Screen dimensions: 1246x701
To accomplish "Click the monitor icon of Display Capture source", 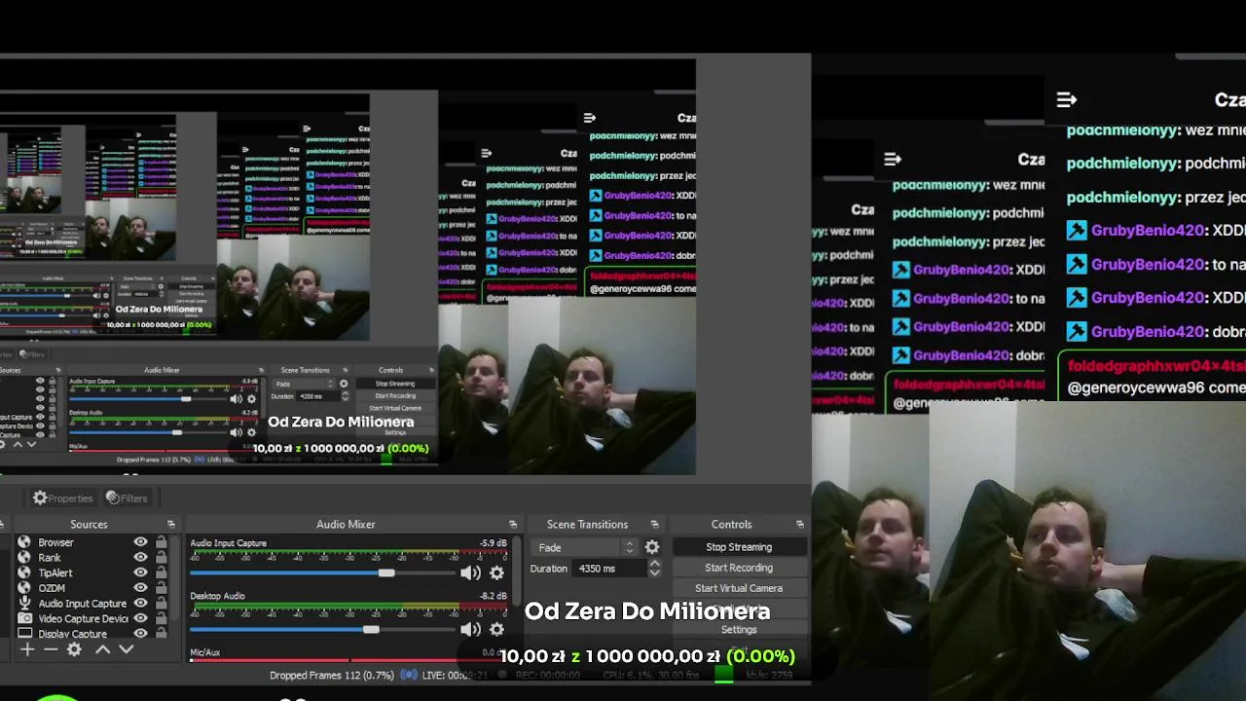I will [24, 634].
